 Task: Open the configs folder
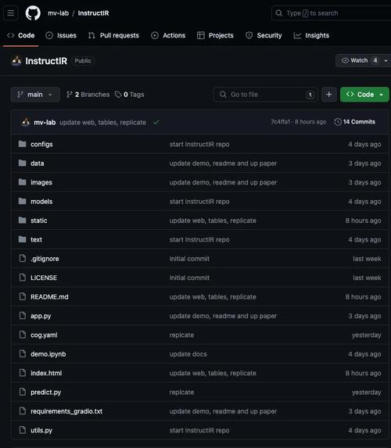pyautogui.click(x=41, y=145)
